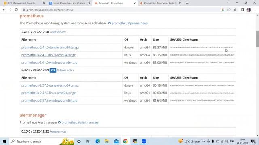The image size is (259, 145).
Task: Download prometheus-2.37.5.darwin-amd64.tar.gz
Action: pos(50,85)
